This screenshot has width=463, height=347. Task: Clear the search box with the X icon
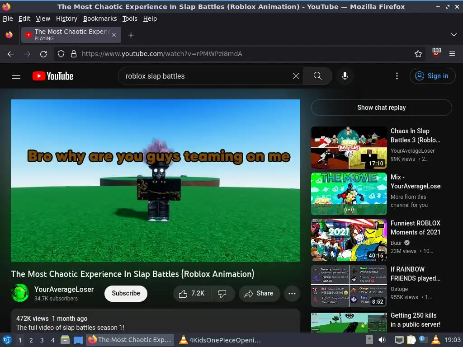coord(296,76)
